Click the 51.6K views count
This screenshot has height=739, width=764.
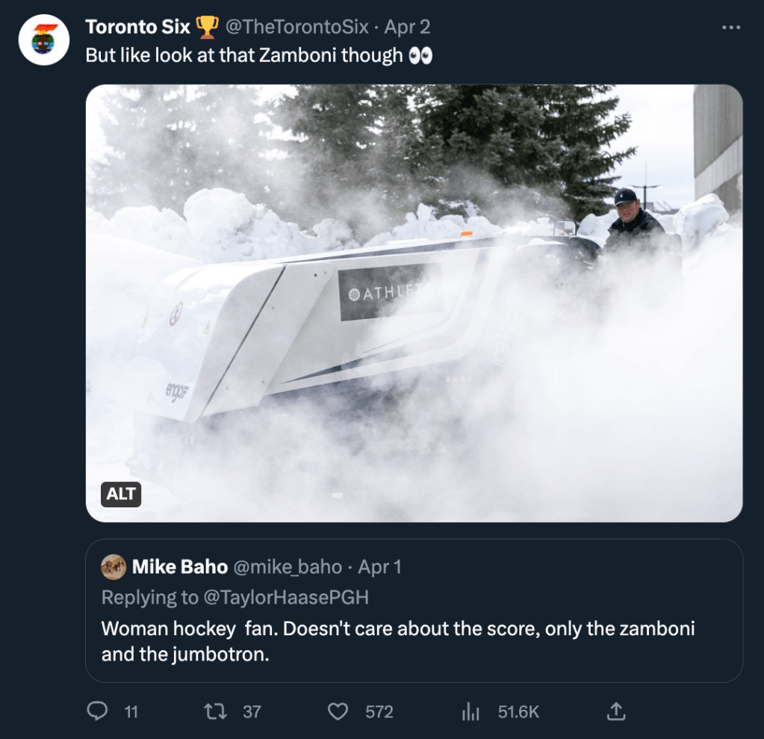[x=518, y=711]
